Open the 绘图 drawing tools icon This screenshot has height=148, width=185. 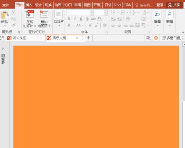pos(157,14)
